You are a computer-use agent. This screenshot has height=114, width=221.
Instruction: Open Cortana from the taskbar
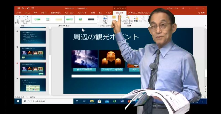pyautogui.click(x=77, y=101)
